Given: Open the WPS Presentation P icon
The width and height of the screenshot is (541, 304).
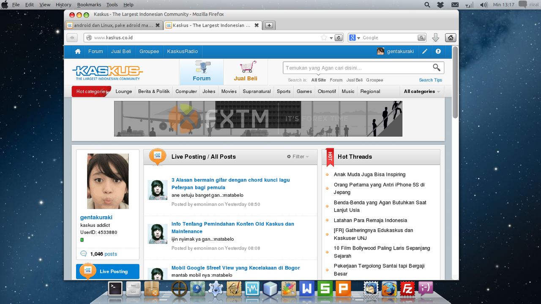Looking at the screenshot, I should click(344, 289).
